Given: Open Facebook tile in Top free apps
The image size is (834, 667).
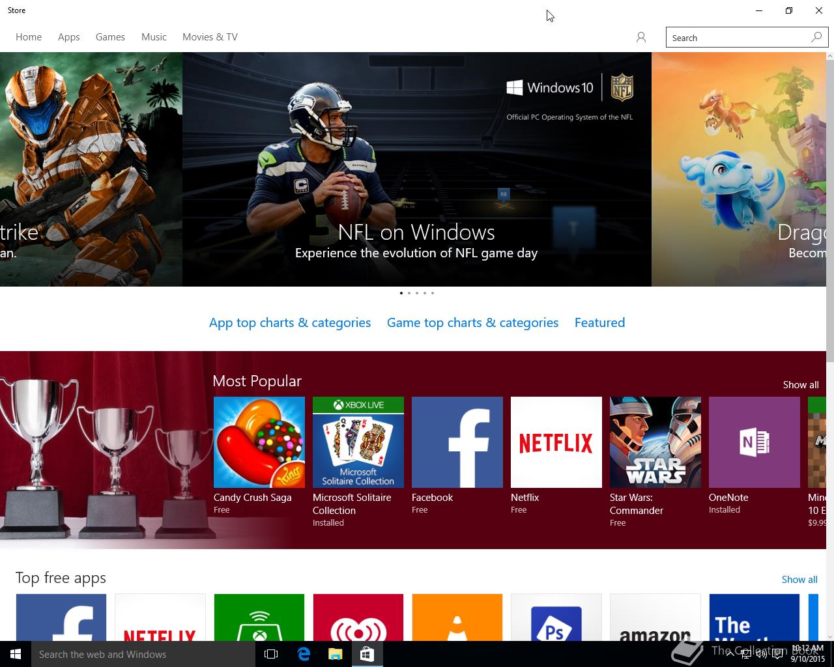Looking at the screenshot, I should [x=61, y=617].
